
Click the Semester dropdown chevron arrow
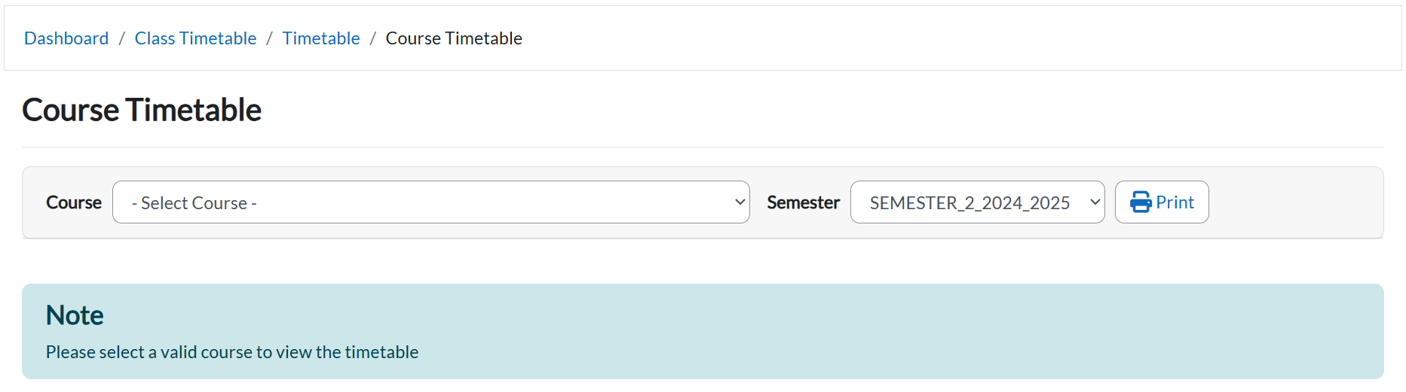pos(1095,202)
